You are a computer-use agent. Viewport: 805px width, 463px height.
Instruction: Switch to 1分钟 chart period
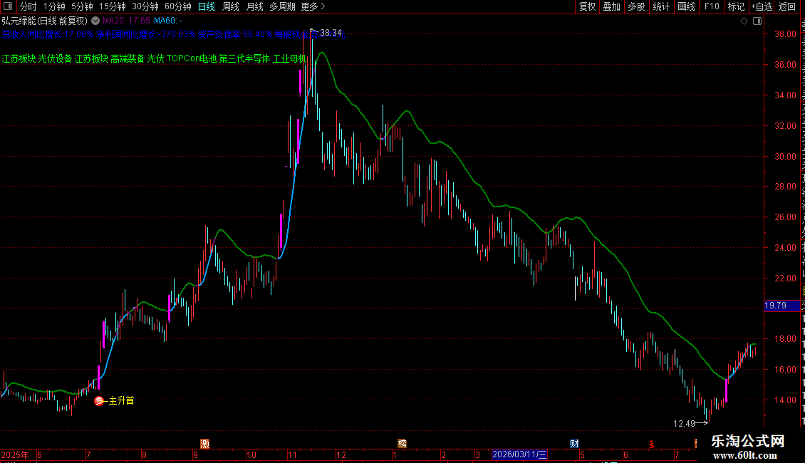point(54,6)
